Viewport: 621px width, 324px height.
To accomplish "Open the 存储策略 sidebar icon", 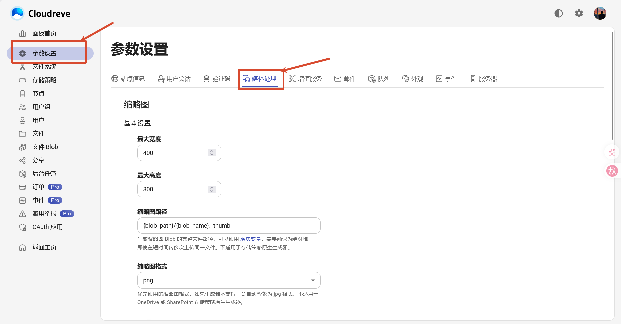I will (x=23, y=80).
